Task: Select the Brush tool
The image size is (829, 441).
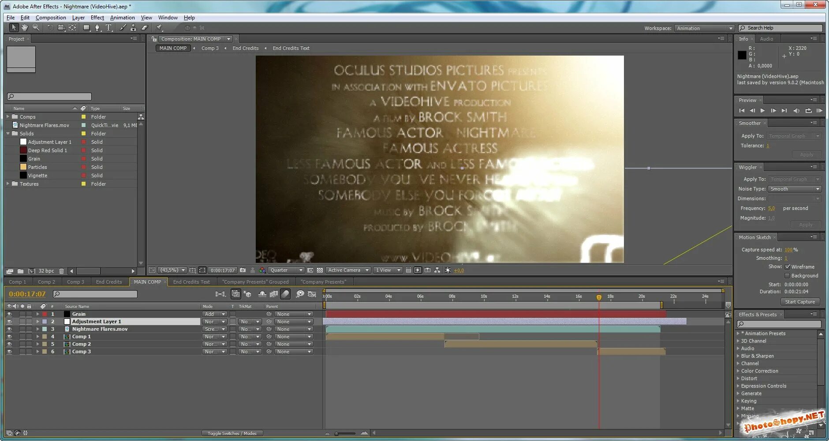Action: tap(123, 28)
